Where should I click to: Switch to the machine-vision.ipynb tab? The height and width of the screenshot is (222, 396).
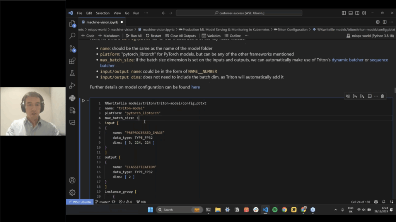pos(102,22)
